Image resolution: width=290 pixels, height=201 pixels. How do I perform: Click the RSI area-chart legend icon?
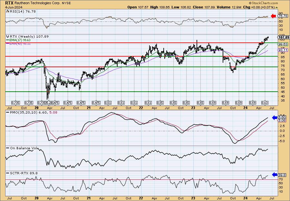7,11
